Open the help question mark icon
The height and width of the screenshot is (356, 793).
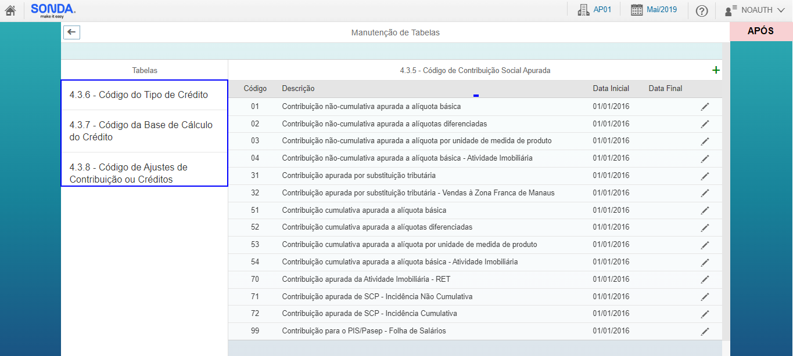coord(702,10)
